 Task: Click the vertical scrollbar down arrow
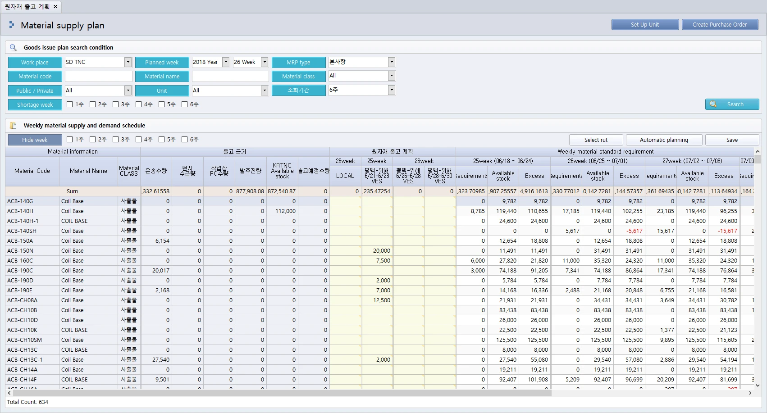click(x=758, y=386)
